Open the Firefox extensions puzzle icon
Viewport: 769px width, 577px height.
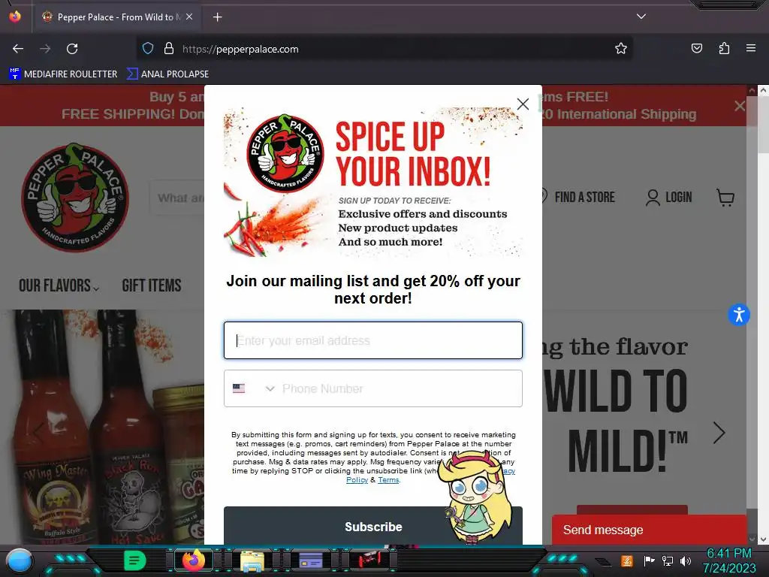coord(724,49)
